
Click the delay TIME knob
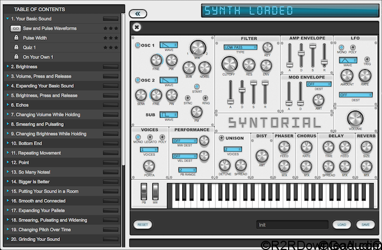(329, 147)
